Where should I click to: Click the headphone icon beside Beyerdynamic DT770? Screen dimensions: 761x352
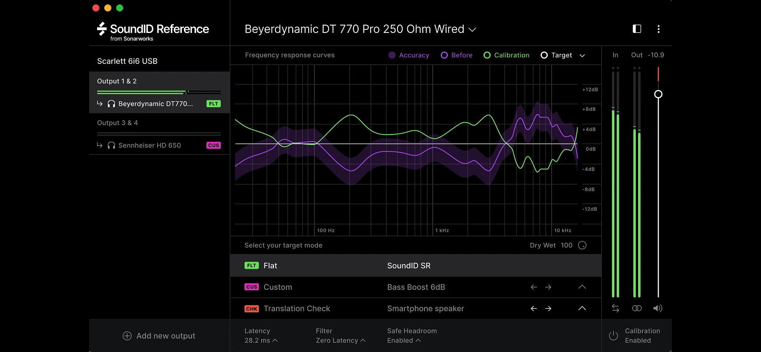[x=111, y=104]
